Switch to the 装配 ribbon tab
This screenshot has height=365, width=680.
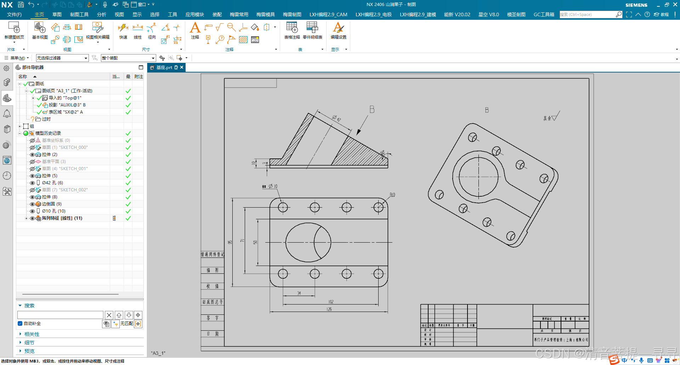pos(217,15)
